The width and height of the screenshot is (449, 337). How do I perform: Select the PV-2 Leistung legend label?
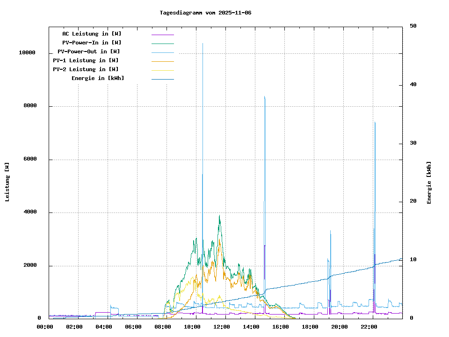click(86, 69)
